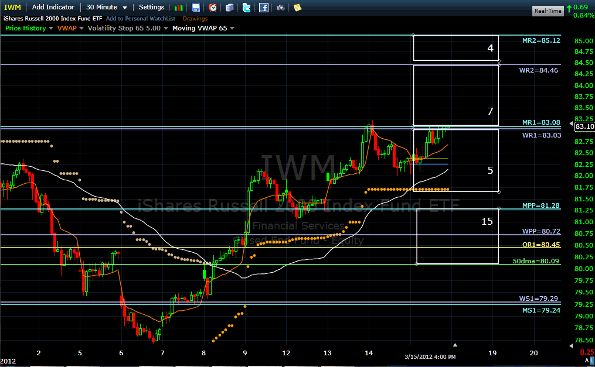Click the green 0.84% change value
This screenshot has width=595, height=367.
tap(584, 15)
